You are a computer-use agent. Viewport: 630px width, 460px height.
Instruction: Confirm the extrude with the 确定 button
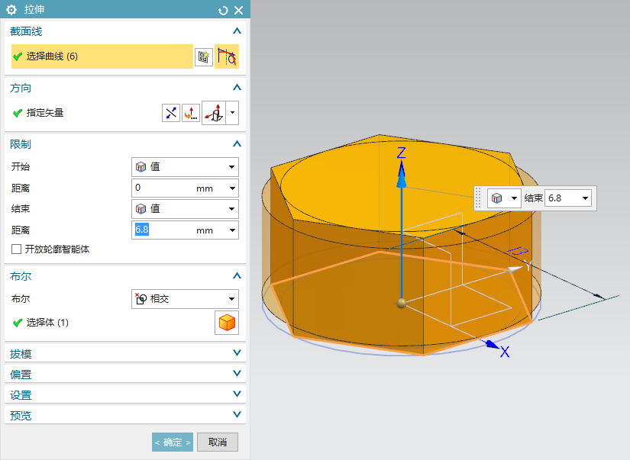pyautogui.click(x=173, y=442)
